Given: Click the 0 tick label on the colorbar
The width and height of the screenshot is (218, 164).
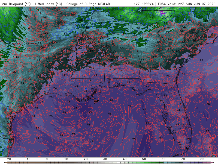Looking at the screenshot, I should tap(47, 159).
